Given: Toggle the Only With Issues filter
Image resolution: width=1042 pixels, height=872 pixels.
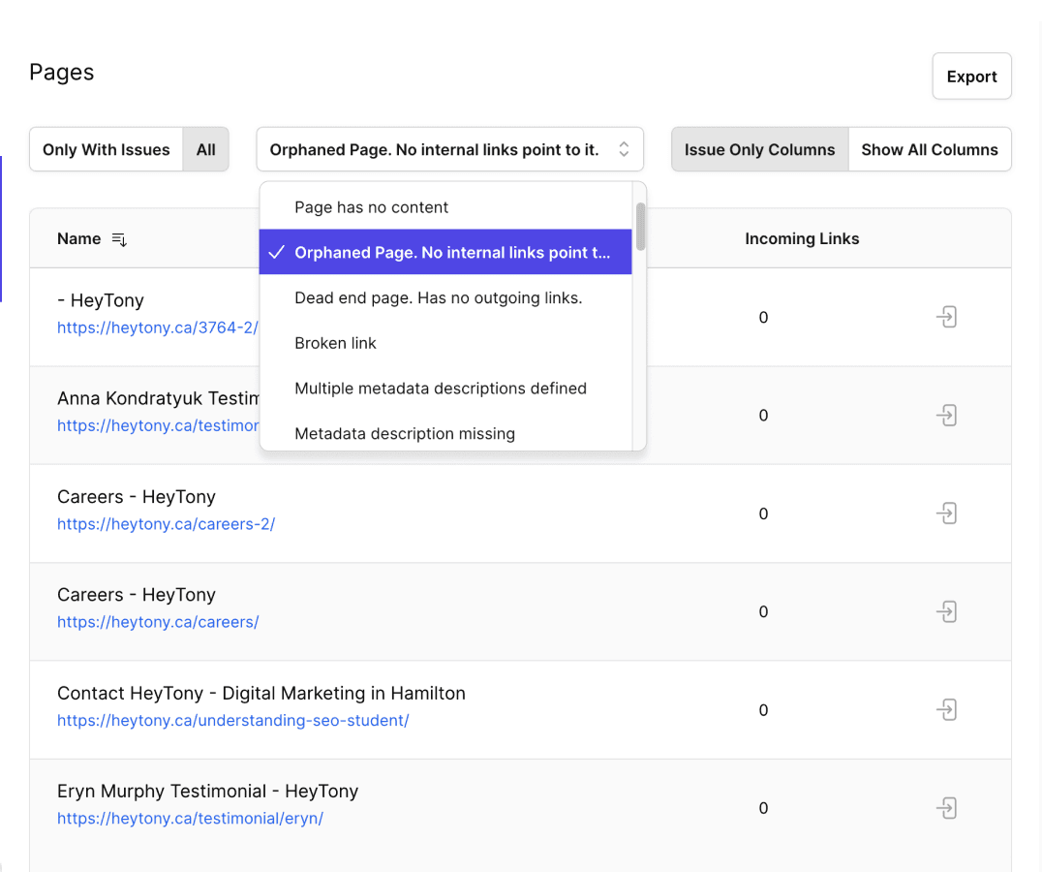Looking at the screenshot, I should click(x=107, y=150).
